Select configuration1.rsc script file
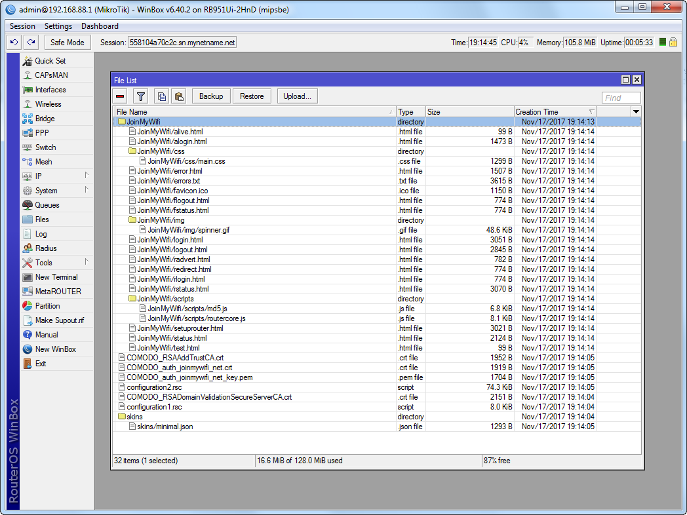This screenshot has height=515, width=687. point(377,407)
